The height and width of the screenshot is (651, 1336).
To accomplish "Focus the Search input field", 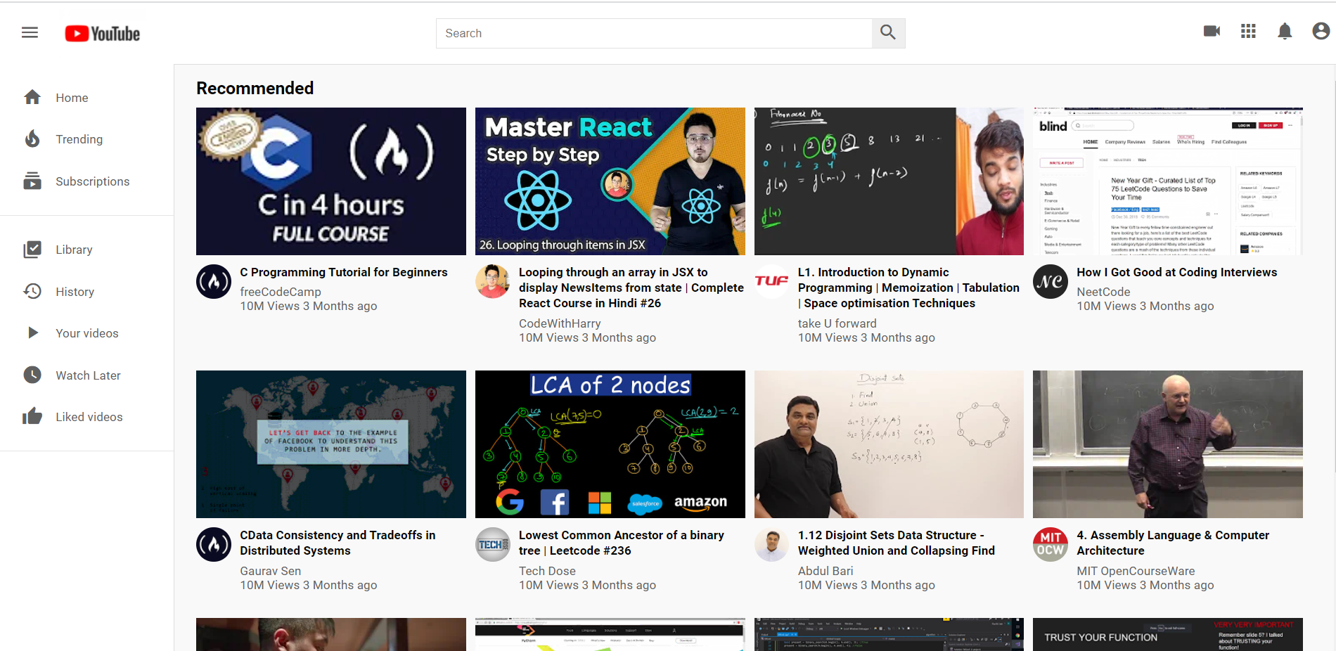I will (x=654, y=33).
